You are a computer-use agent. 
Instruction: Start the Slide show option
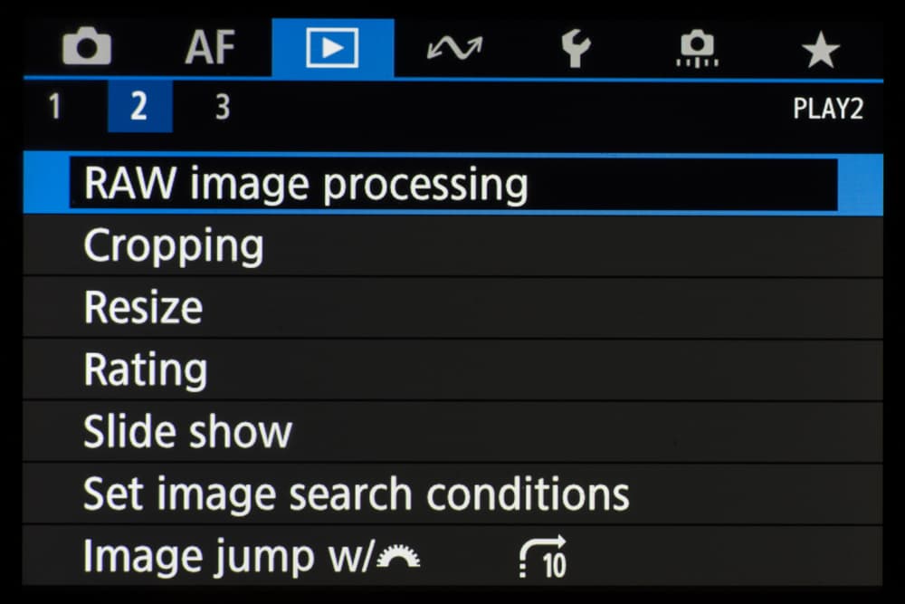452,432
